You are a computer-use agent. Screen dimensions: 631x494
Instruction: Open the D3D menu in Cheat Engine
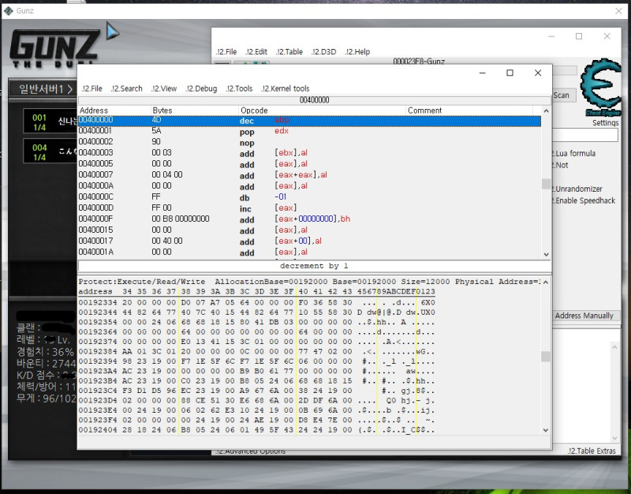pos(323,52)
